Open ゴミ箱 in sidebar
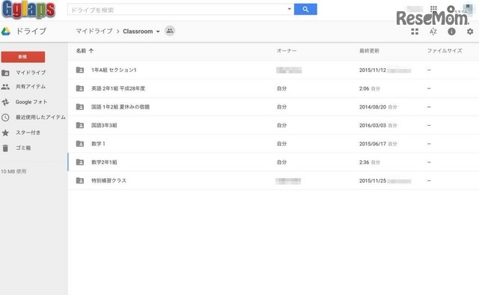Image resolution: width=479 pixels, height=295 pixels. tap(23, 148)
